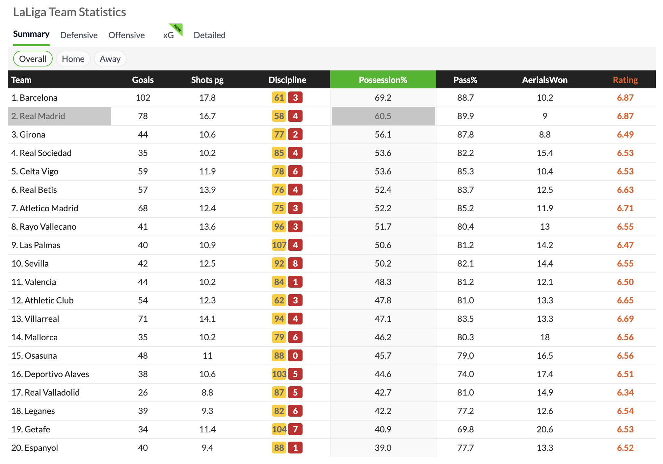The height and width of the screenshot is (464, 663).
Task: Click Girona's red card badge 2
Action: coord(295,135)
